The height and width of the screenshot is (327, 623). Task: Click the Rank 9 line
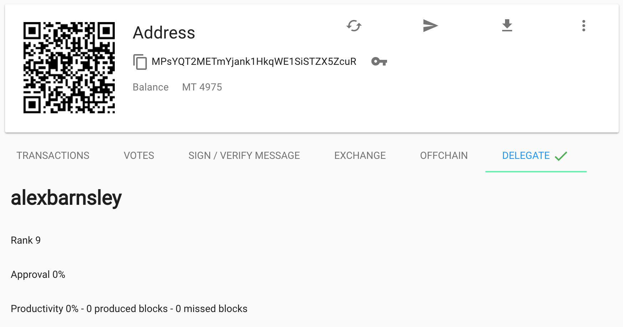pyautogui.click(x=26, y=240)
